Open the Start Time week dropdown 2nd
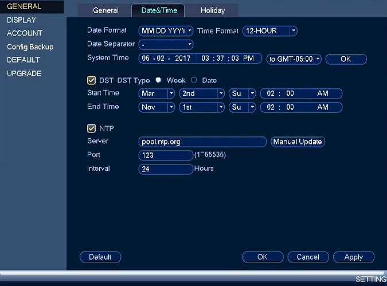The height and width of the screenshot is (286, 387). pyautogui.click(x=202, y=93)
